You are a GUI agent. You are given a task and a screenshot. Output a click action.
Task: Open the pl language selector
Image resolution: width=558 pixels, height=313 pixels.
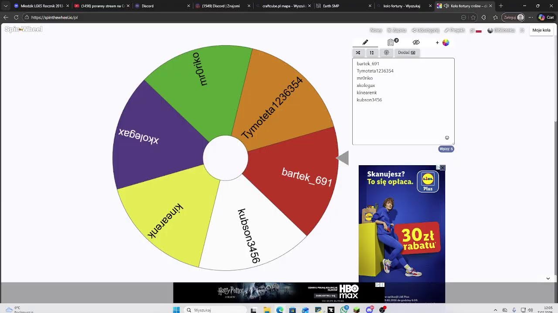[x=476, y=30]
